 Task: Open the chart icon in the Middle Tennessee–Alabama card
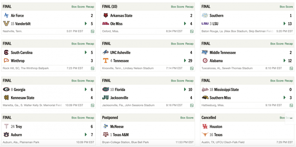[x=291, y=68]
